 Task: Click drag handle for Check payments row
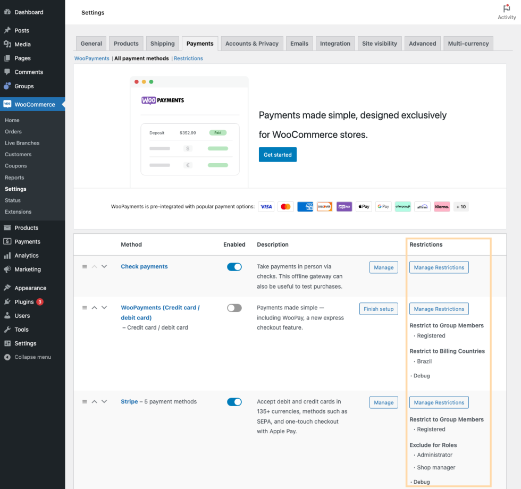click(85, 266)
